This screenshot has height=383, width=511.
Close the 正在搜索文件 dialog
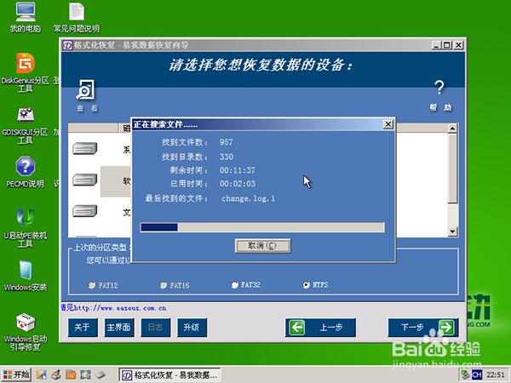click(x=388, y=124)
